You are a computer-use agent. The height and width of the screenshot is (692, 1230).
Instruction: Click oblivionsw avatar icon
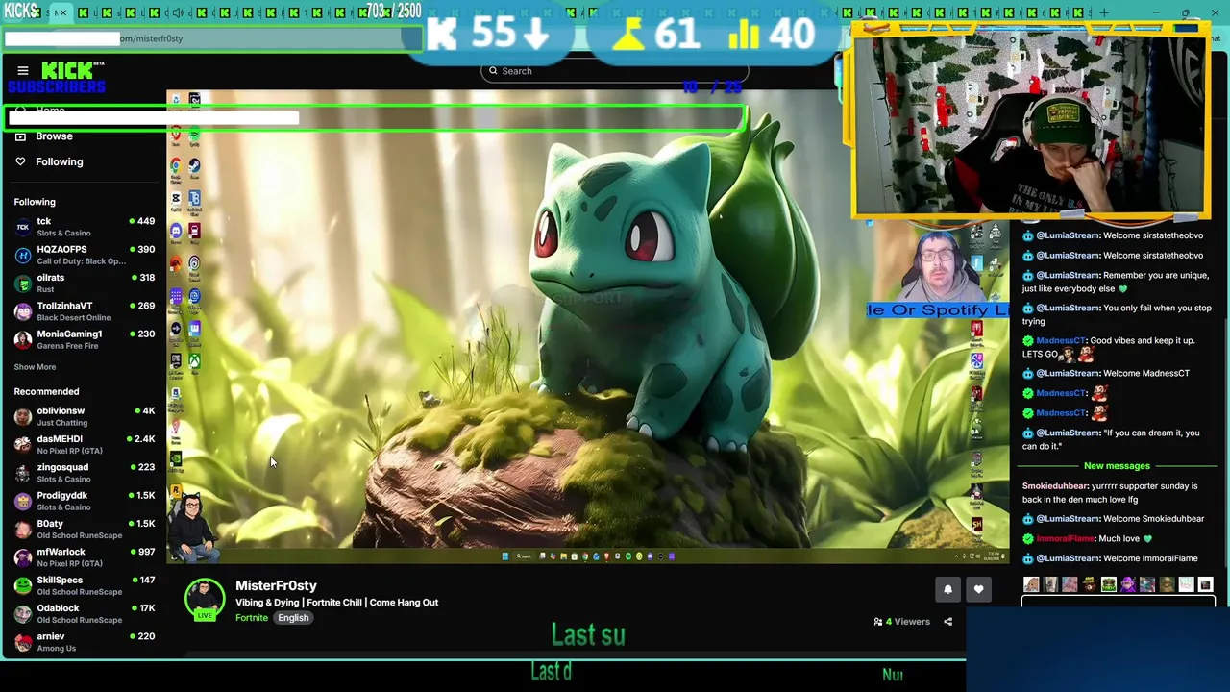[23, 416]
